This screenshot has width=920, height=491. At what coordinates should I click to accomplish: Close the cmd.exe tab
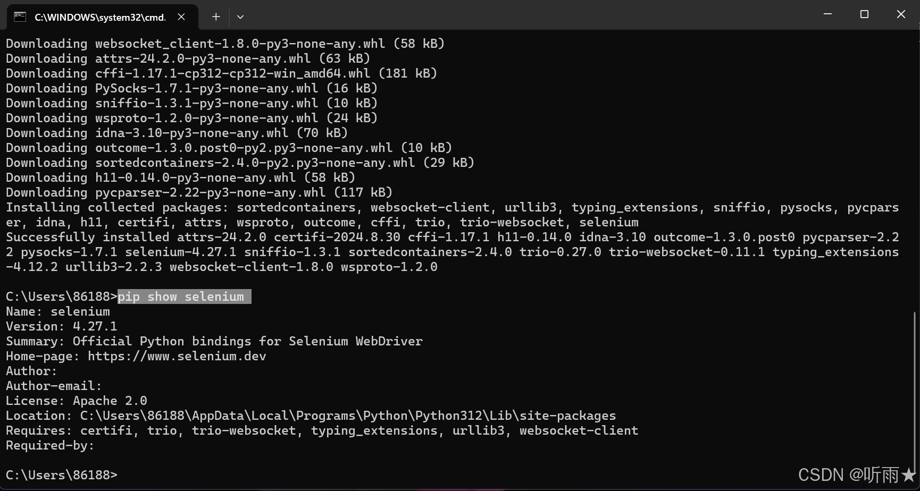click(181, 17)
